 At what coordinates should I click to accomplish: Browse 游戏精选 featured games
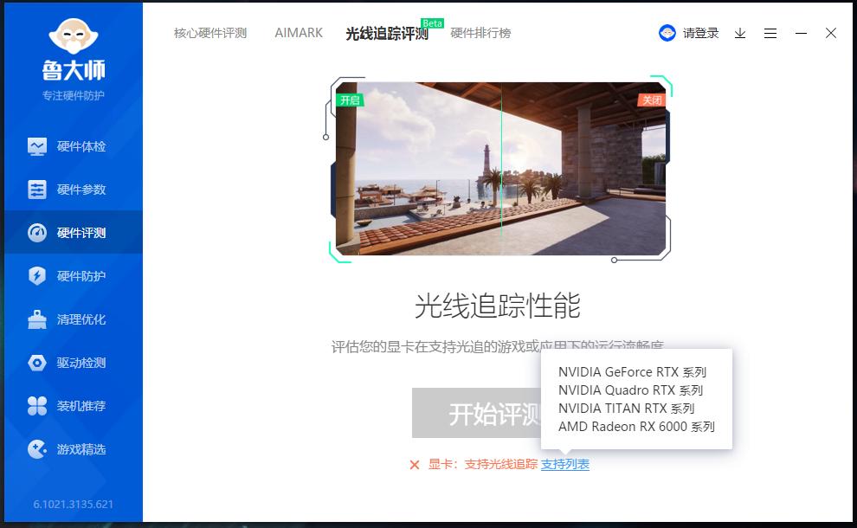[x=73, y=448]
